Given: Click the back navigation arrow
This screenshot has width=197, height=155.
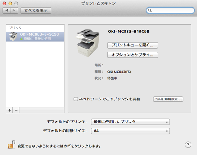Looking at the screenshot, I should [x=6, y=11].
